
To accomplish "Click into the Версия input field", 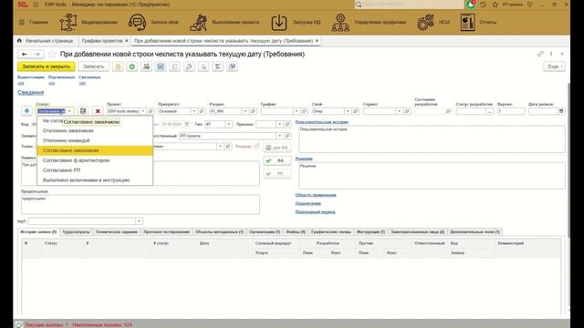I will click(511, 111).
